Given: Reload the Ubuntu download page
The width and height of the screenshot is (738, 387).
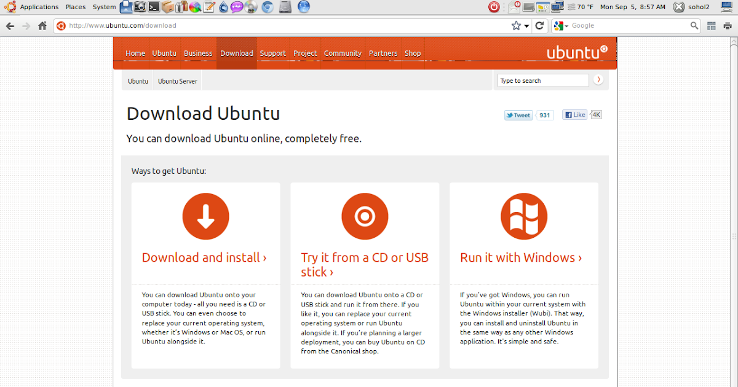Looking at the screenshot, I should click(x=539, y=26).
